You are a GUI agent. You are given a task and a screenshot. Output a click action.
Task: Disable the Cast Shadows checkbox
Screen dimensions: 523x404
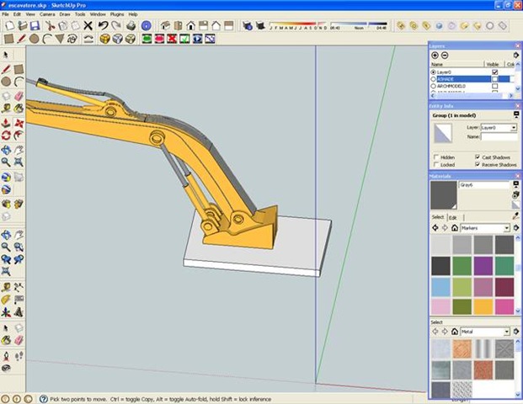click(478, 157)
